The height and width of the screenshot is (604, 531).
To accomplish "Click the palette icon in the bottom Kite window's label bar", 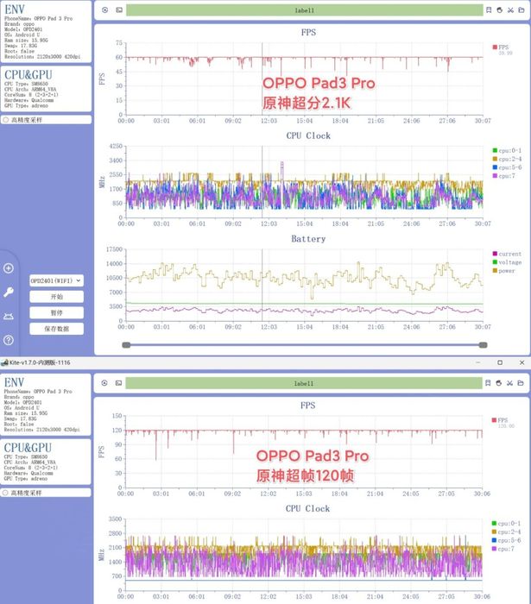I will [499, 383].
